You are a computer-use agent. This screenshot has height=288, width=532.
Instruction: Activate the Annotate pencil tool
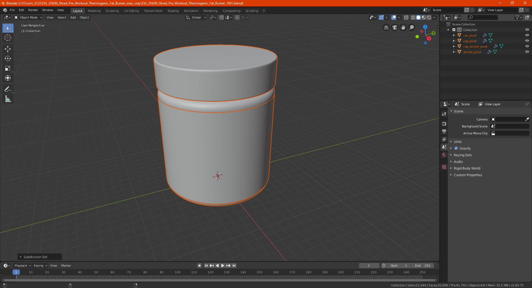[8, 89]
